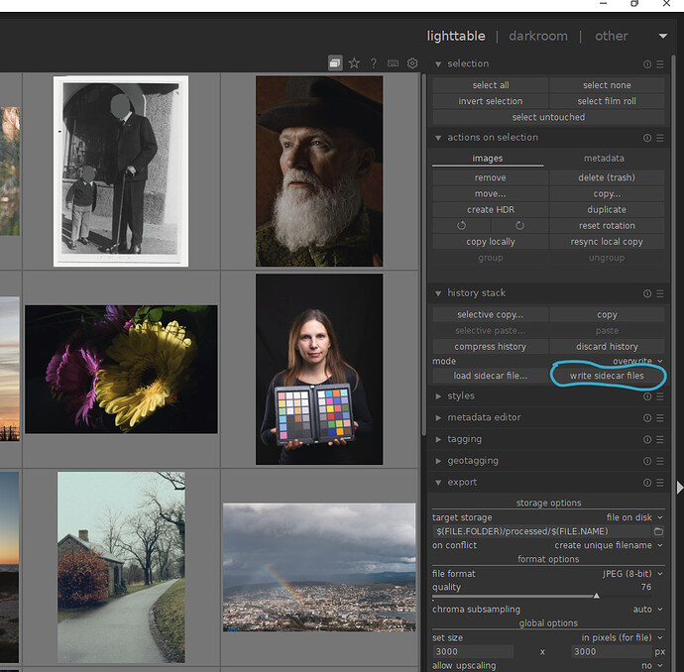Click the star overlays icon
684x672 pixels.
point(354,63)
